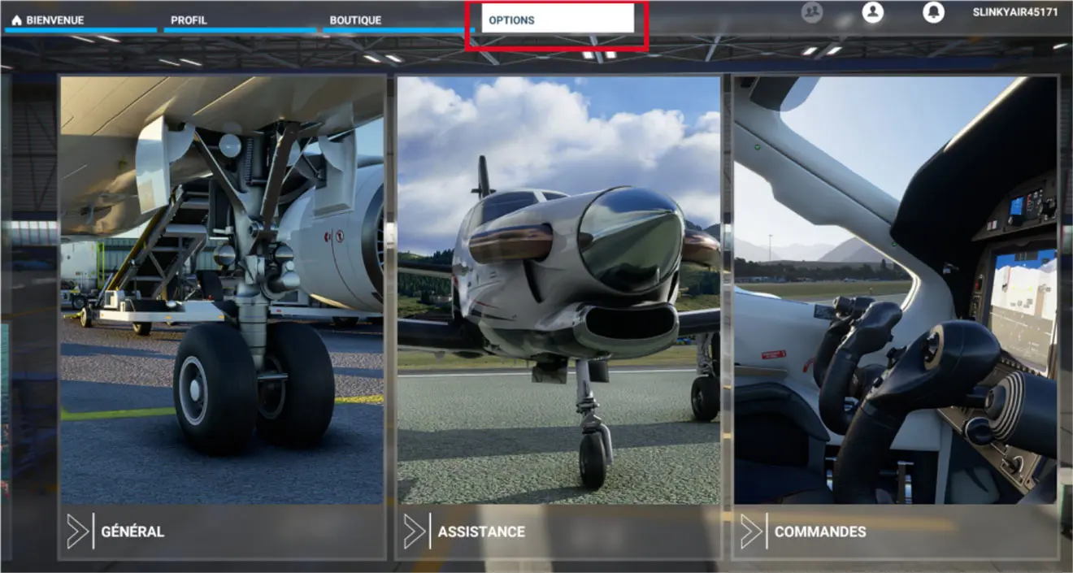Switch to the Profil tab
The width and height of the screenshot is (1073, 573).
[240, 20]
